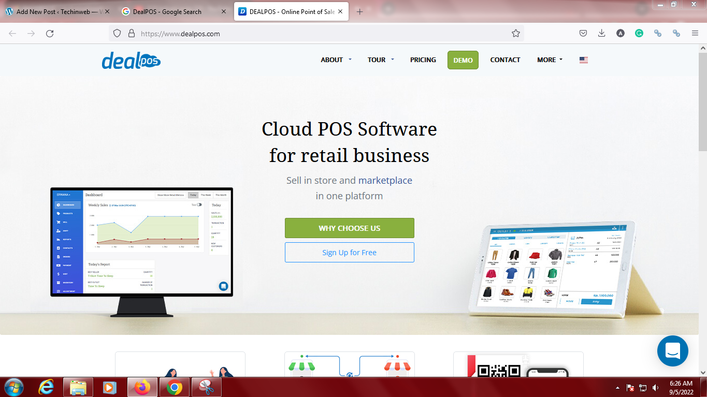Click the scrollbar up arrow
The image size is (707, 397).
coord(702,48)
